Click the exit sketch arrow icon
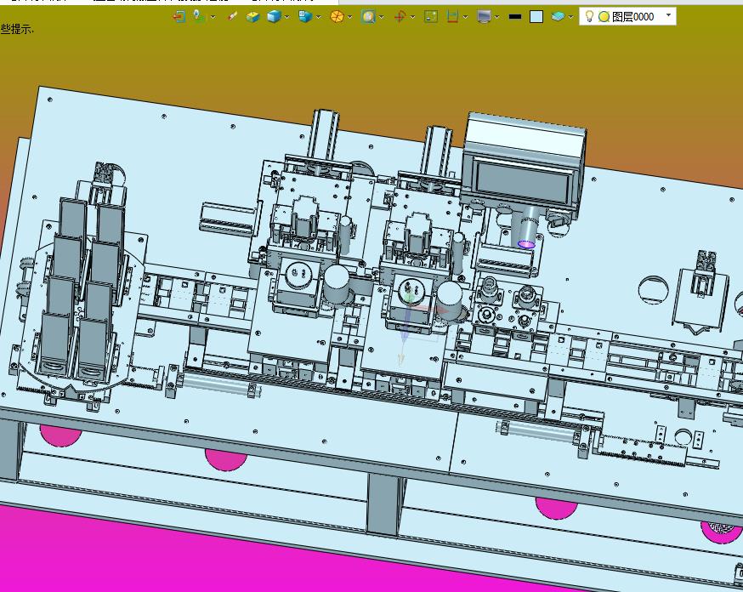The height and width of the screenshot is (592, 743). pyautogui.click(x=179, y=17)
